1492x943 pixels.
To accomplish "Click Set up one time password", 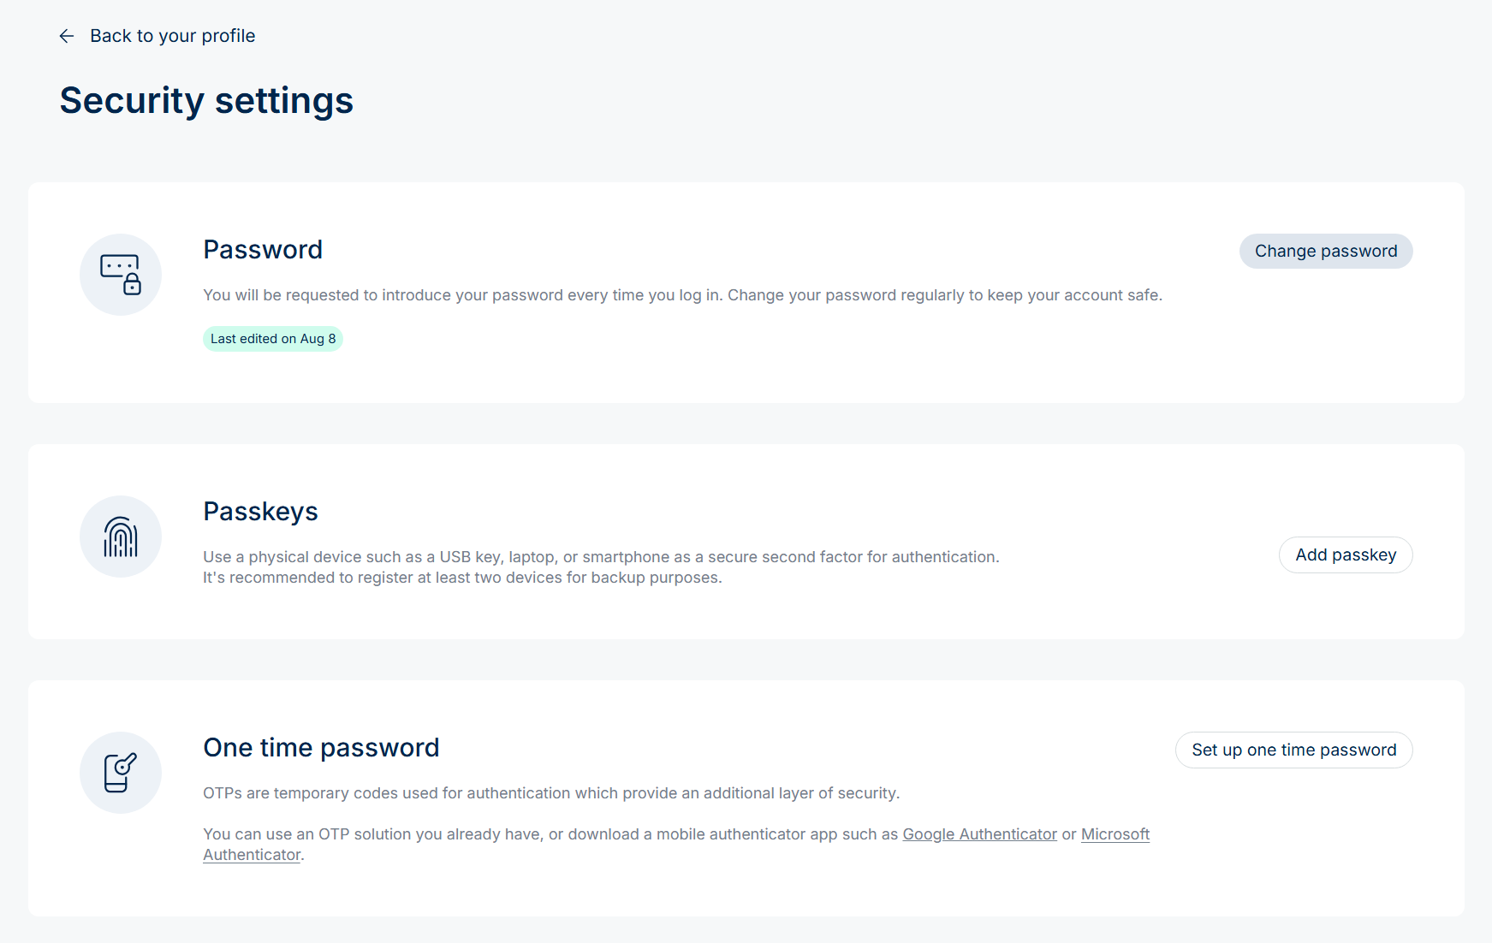I will (1294, 750).
